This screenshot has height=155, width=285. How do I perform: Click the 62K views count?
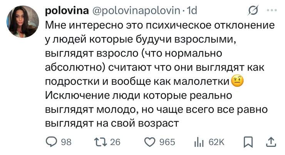(x=216, y=142)
